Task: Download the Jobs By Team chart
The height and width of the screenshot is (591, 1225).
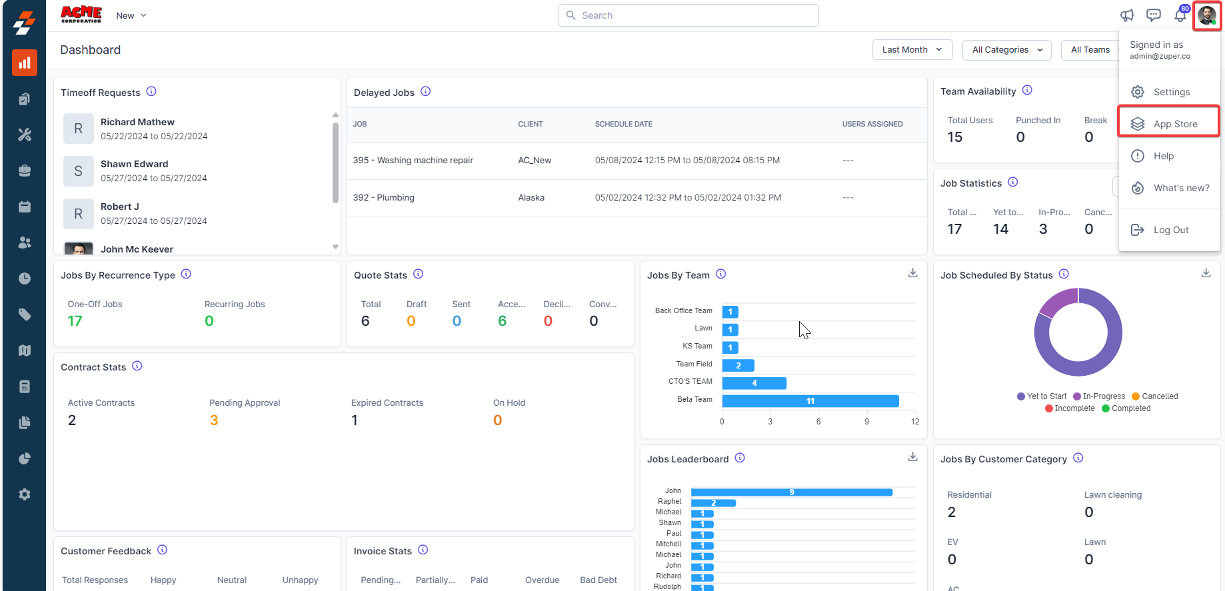Action: (x=912, y=273)
